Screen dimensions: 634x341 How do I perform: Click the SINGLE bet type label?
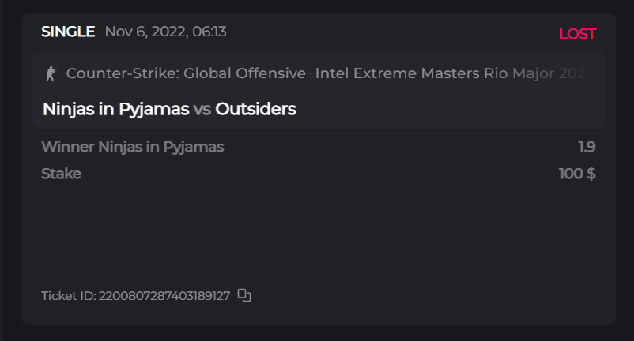click(68, 32)
